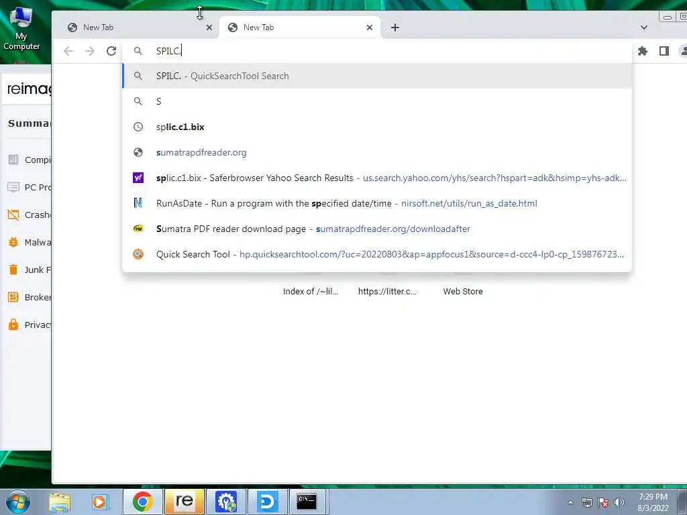This screenshot has width=687, height=515.
Task: Open the command prompt taskbar icon
Action: (x=307, y=502)
